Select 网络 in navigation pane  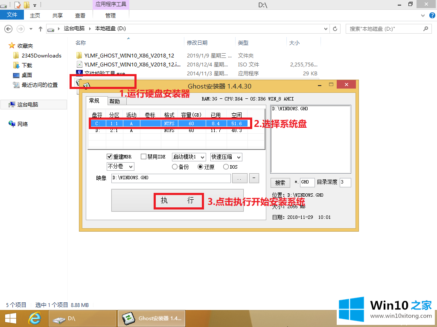pos(23,124)
